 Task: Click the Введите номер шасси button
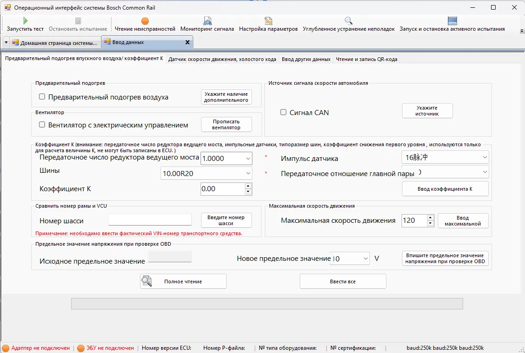pyautogui.click(x=226, y=220)
